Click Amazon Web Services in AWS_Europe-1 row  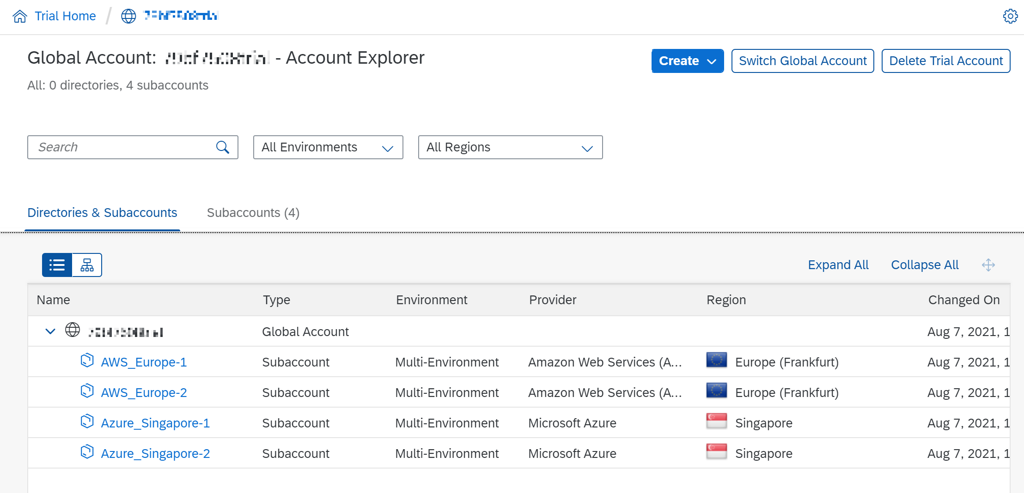605,362
